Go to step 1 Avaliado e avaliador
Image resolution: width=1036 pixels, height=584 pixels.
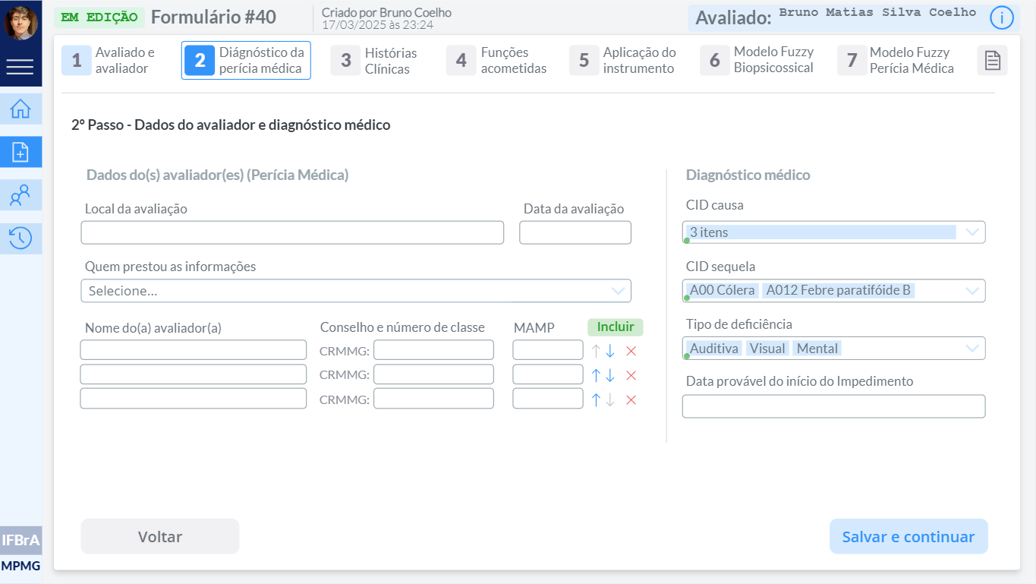109,61
